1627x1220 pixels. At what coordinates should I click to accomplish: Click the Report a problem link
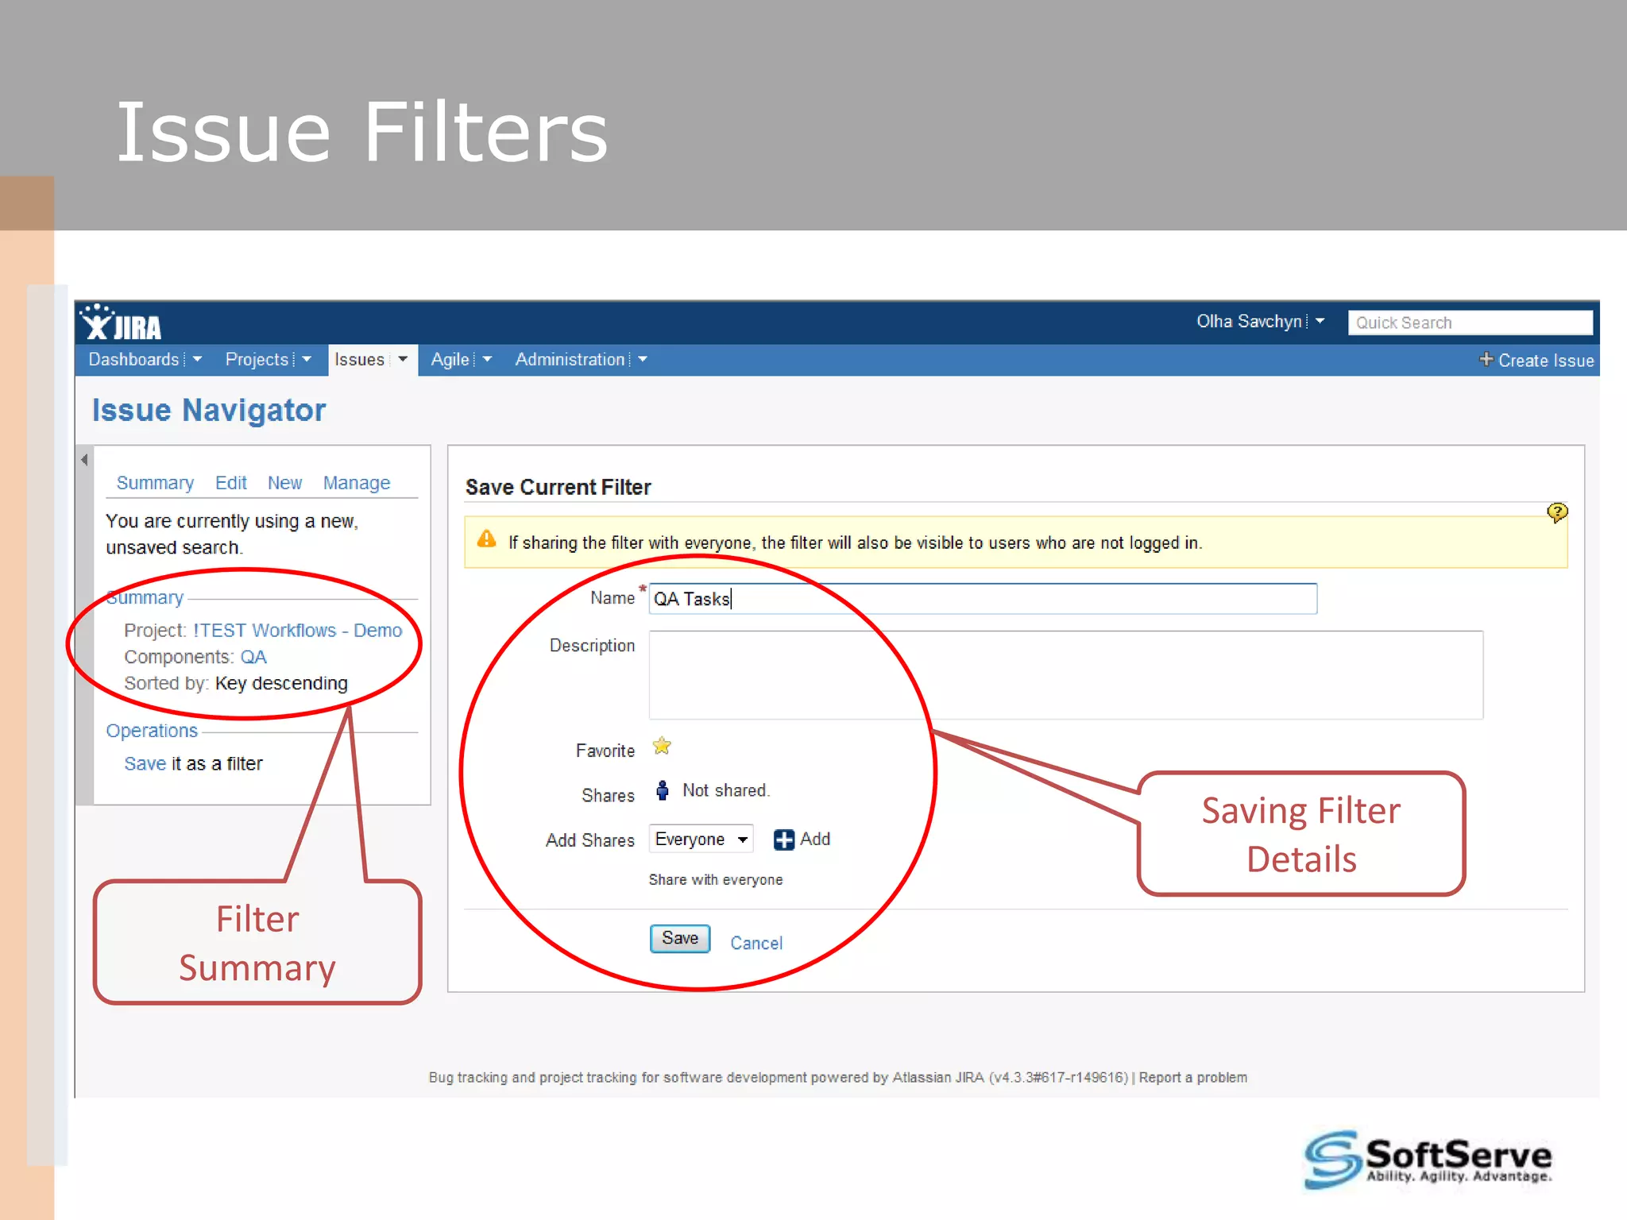pos(1193,1078)
